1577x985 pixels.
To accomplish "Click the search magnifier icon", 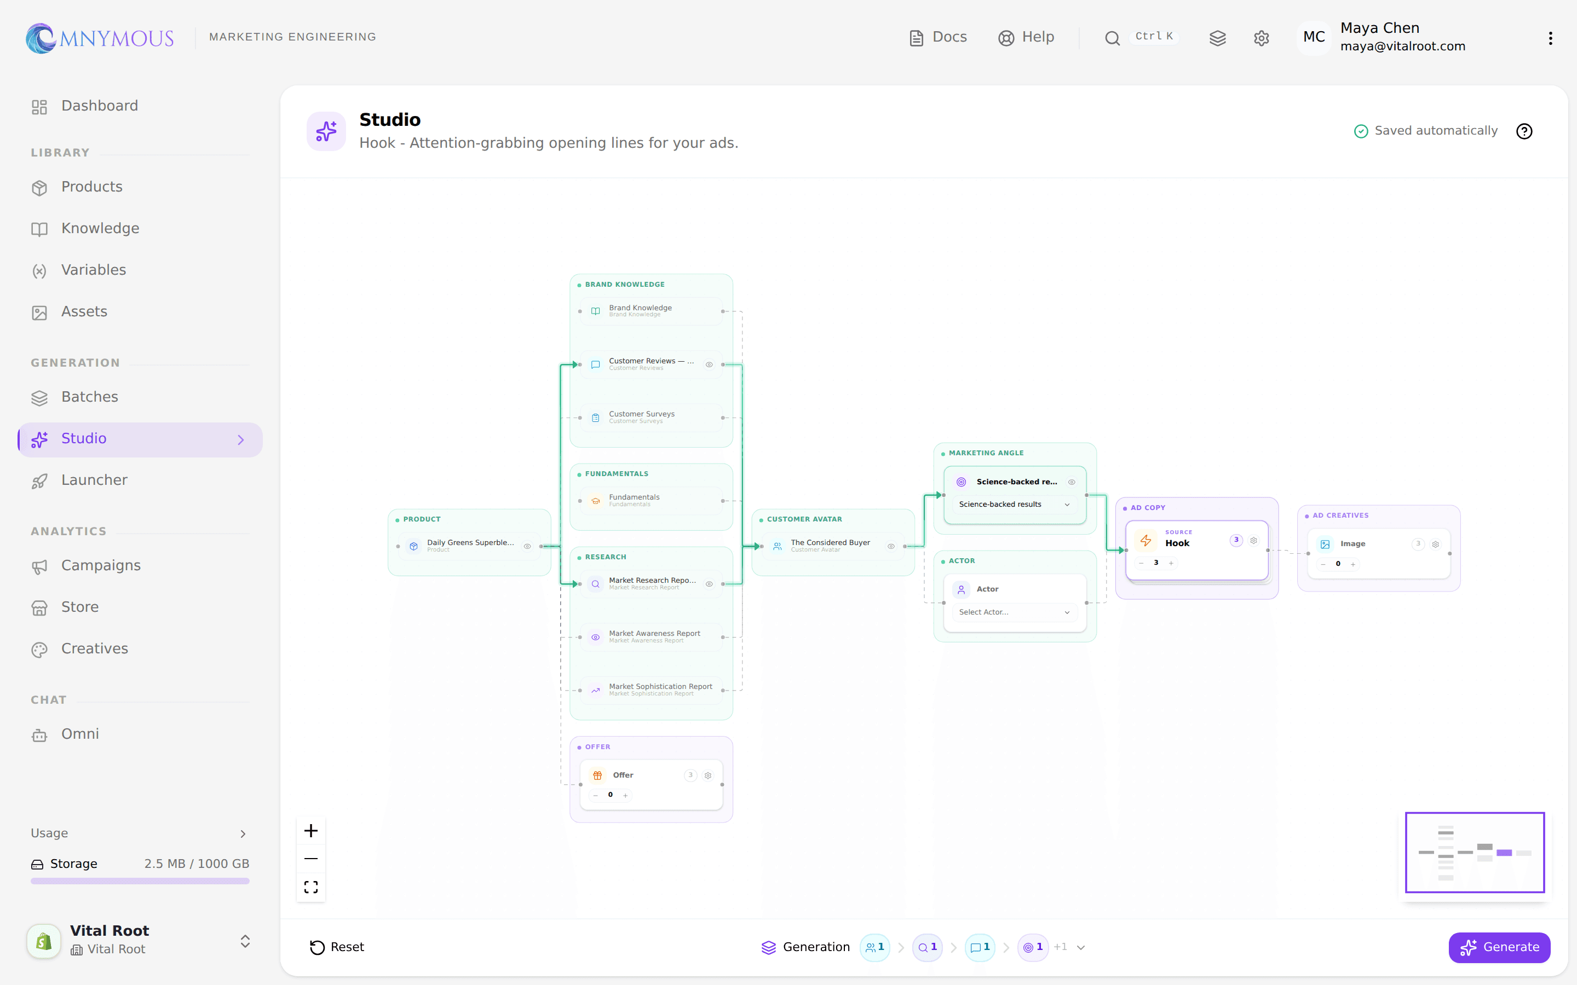I will (x=1112, y=38).
